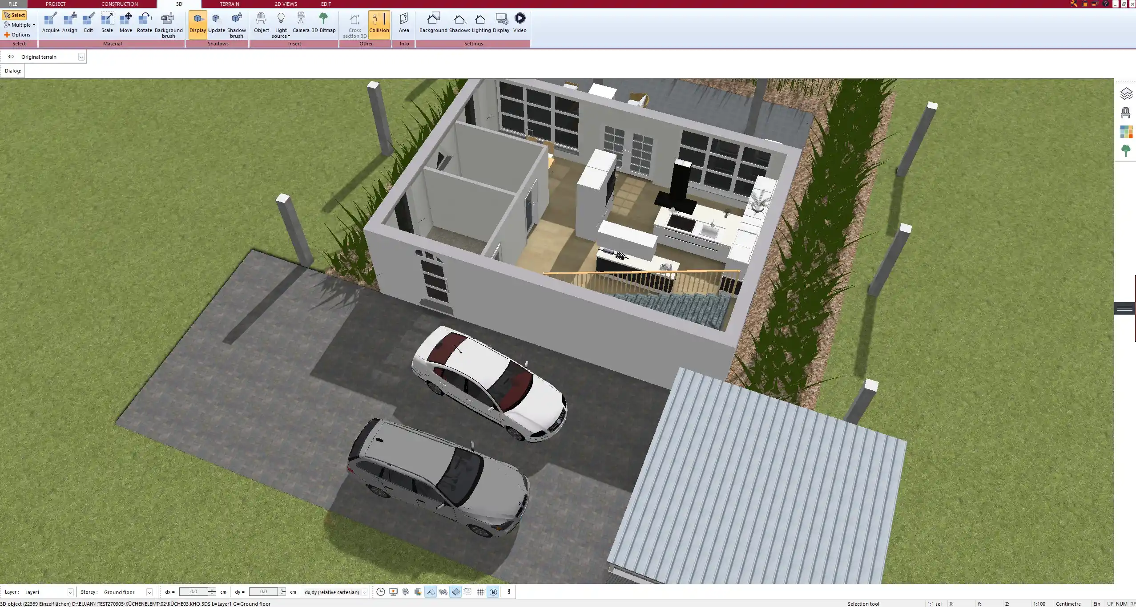Insert a Camera
Screen dimensions: 1136x607
[x=301, y=23]
